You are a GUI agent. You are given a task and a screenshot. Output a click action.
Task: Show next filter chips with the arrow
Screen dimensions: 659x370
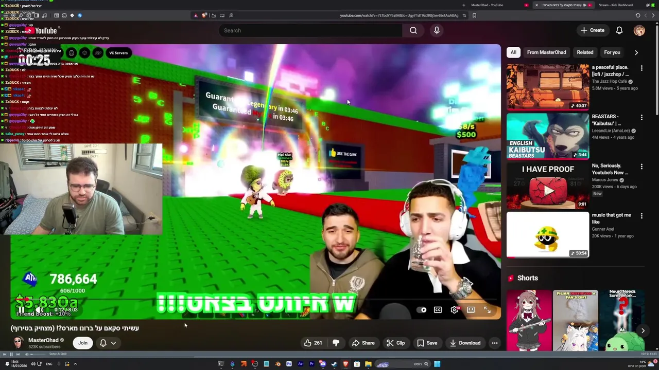point(636,52)
